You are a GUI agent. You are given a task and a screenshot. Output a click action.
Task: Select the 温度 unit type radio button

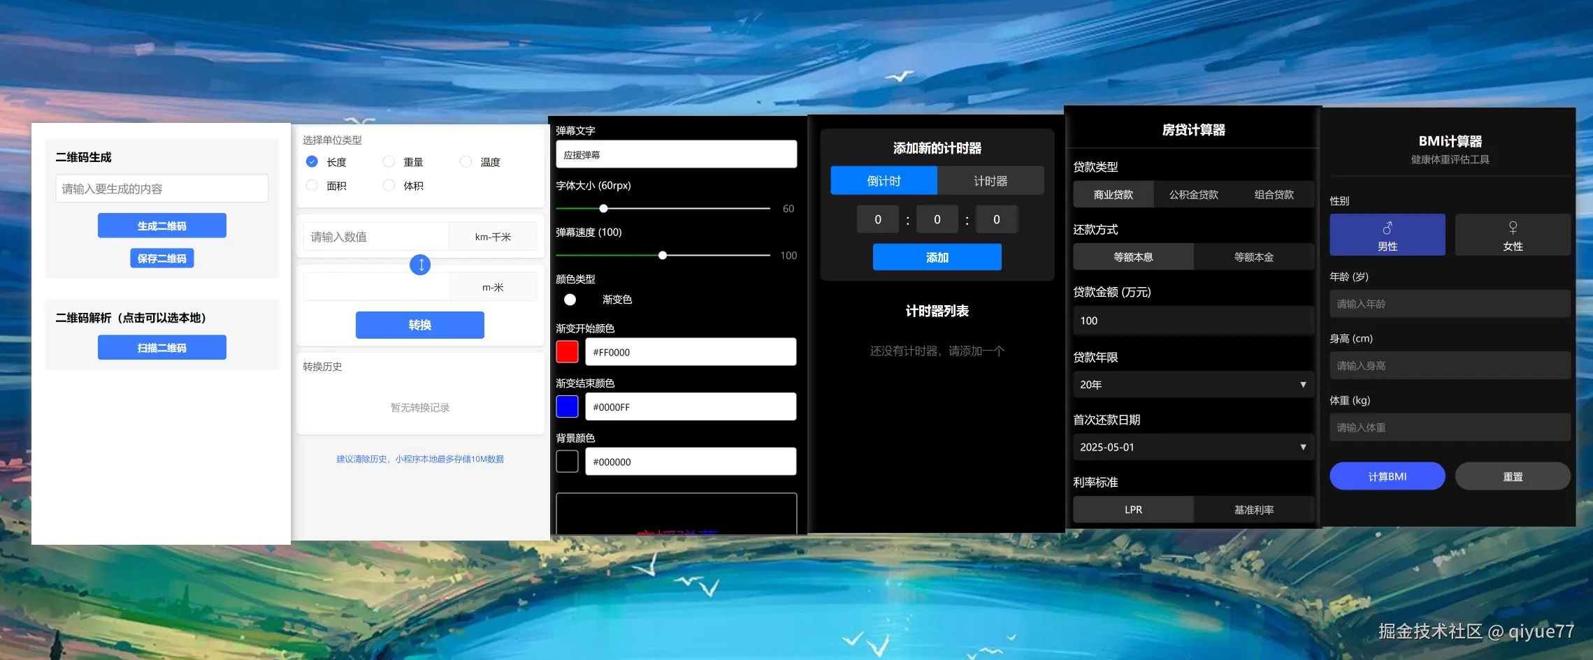(x=466, y=161)
